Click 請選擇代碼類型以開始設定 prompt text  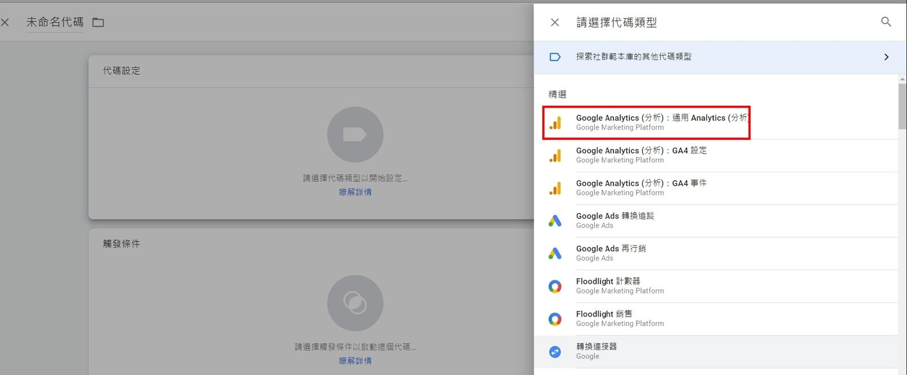click(355, 178)
